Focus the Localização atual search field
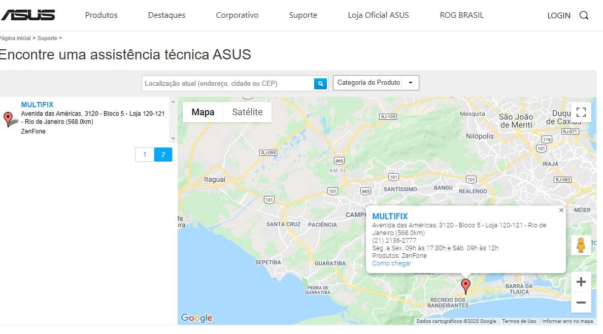The image size is (603, 334). tap(228, 83)
